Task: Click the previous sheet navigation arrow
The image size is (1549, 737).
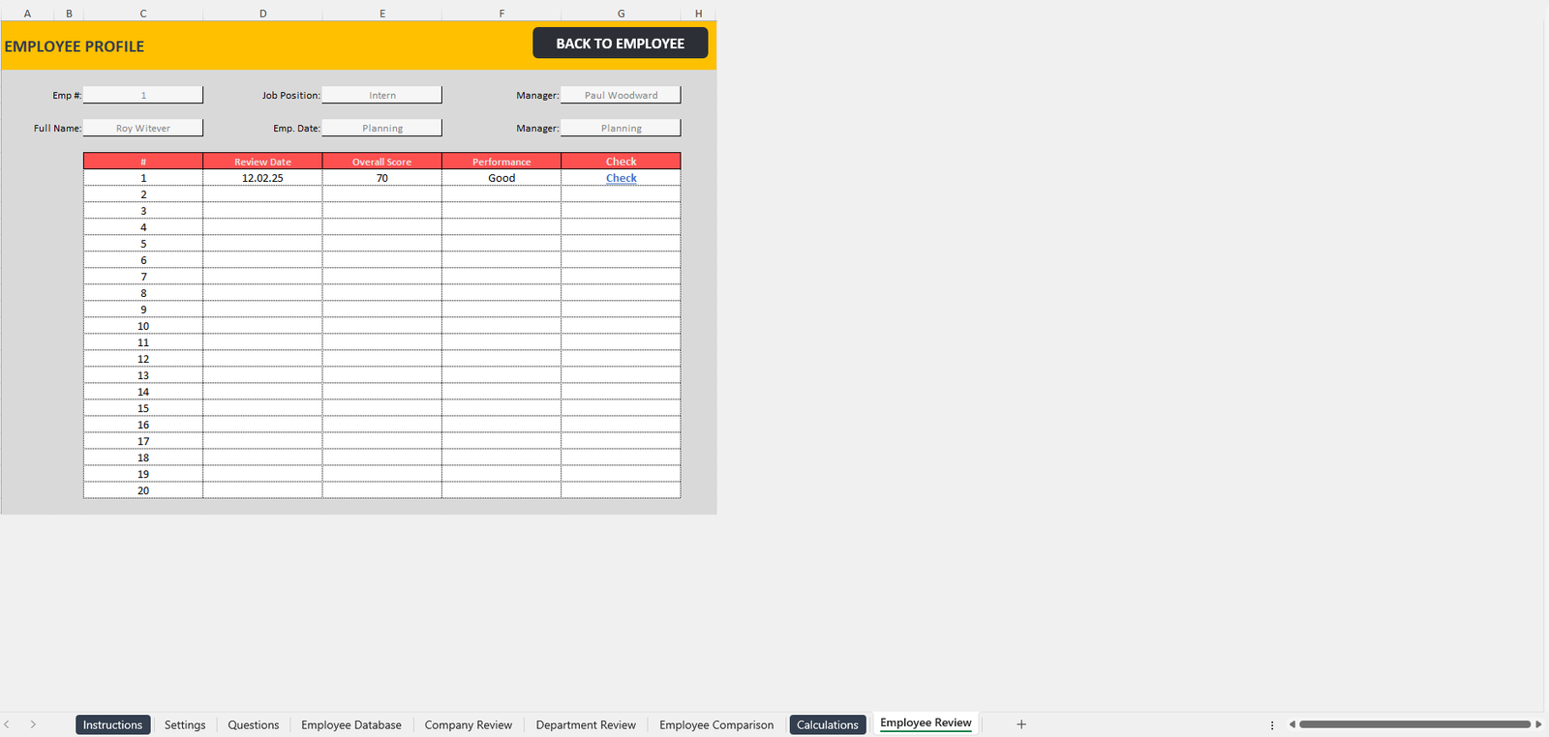Action: point(7,724)
